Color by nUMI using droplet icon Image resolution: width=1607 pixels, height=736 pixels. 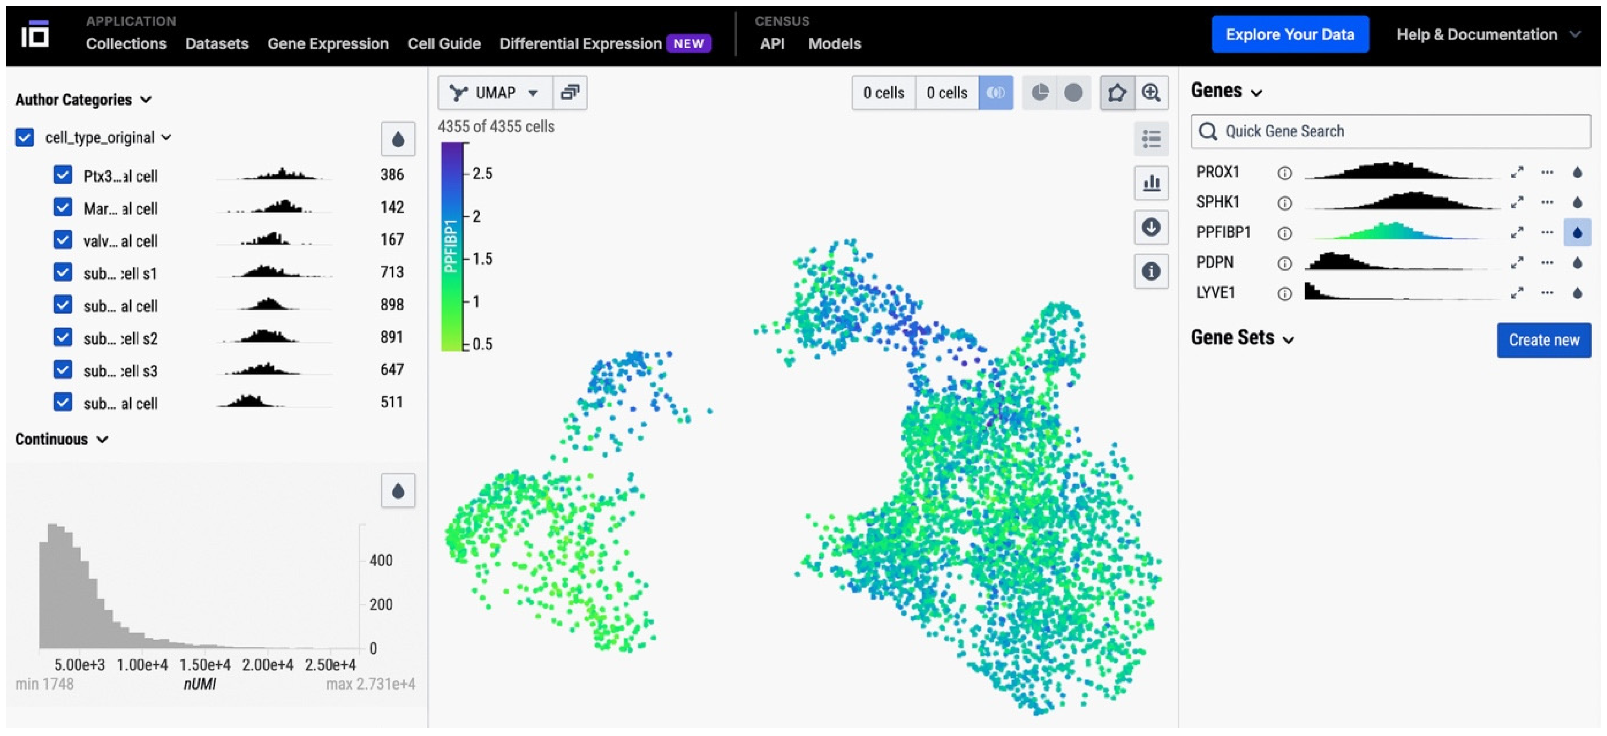(x=398, y=491)
